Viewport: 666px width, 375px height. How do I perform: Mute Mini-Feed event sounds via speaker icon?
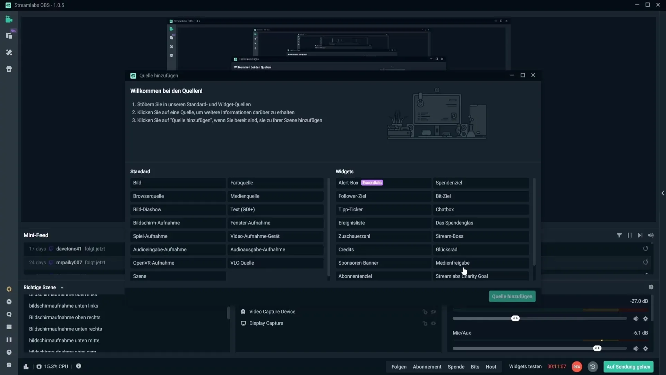coord(651,235)
